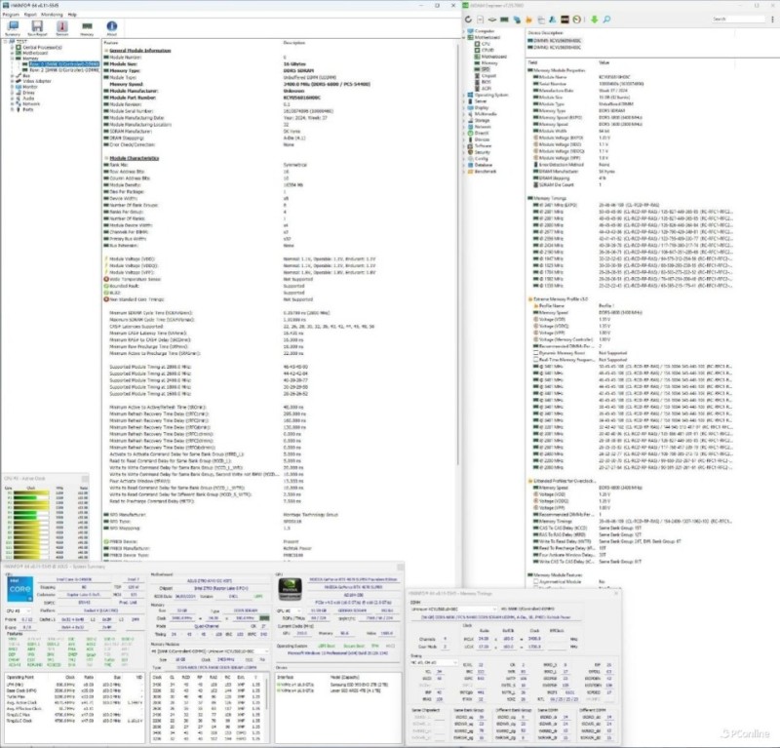Click the AIDA64 refresh toolbar icon
This screenshot has width=780, height=748.
coord(468,20)
